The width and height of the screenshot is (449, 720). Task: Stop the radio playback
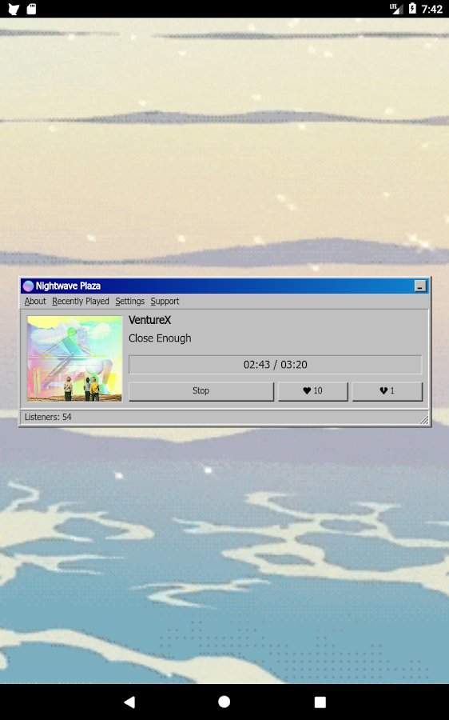[201, 391]
